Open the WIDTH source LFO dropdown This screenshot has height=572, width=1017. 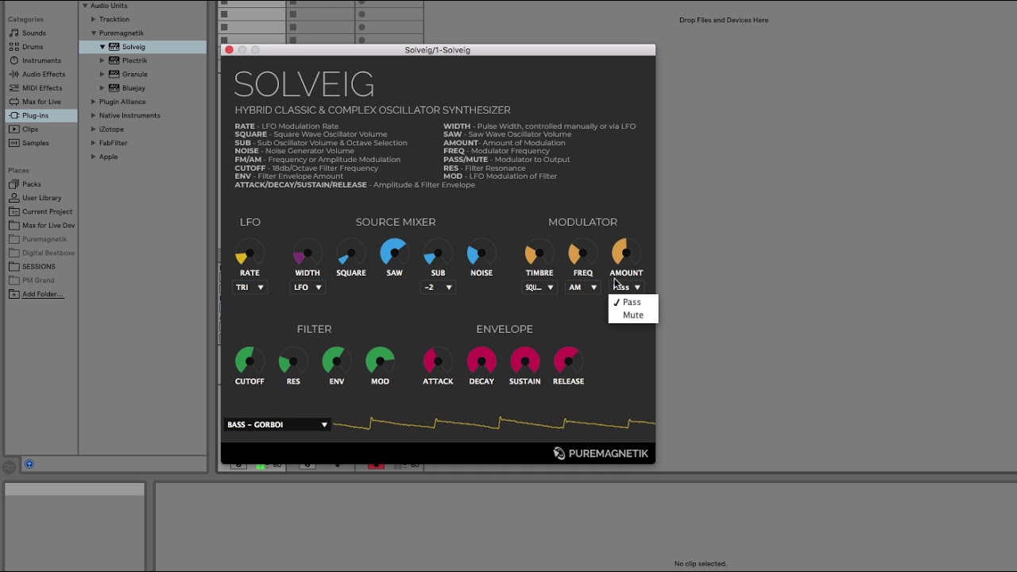(307, 288)
